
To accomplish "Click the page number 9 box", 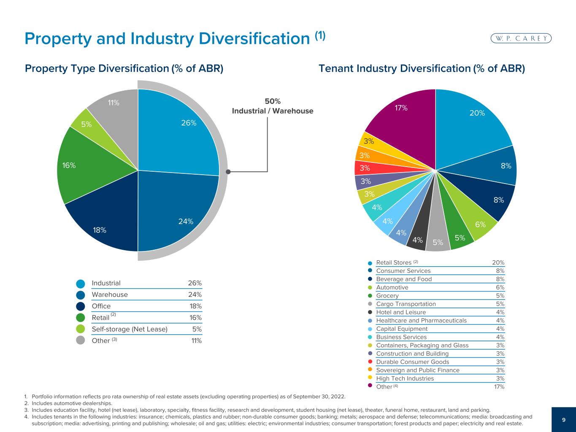I will [564, 419].
